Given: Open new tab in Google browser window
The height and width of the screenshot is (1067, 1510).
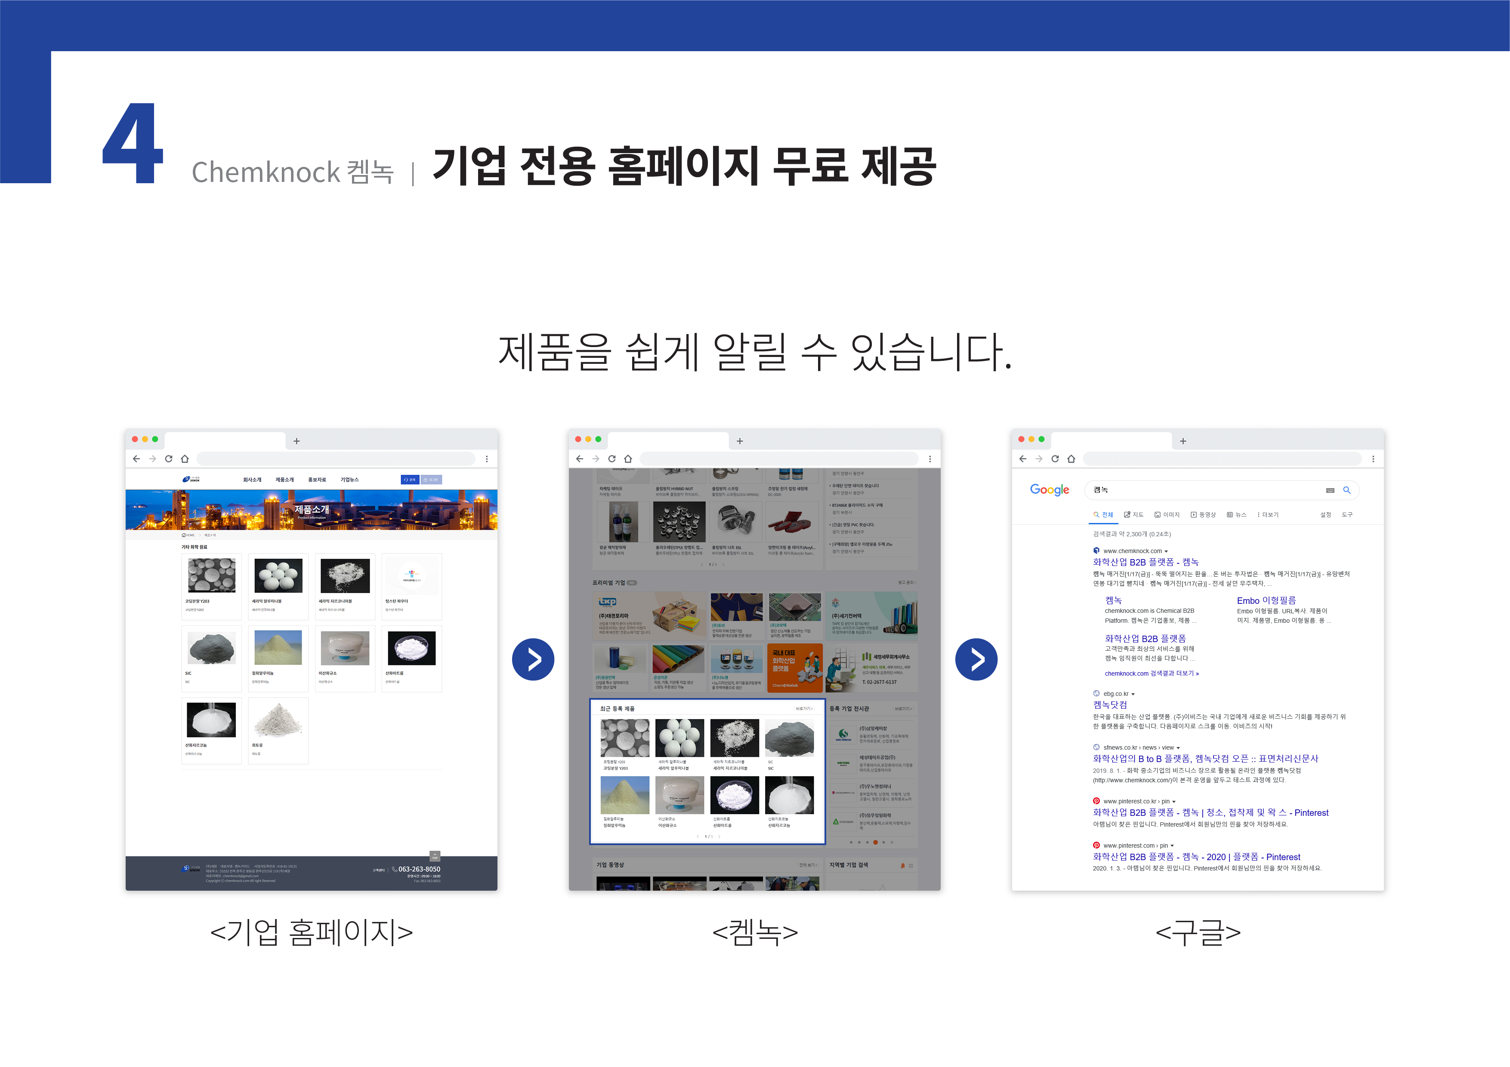Looking at the screenshot, I should (x=1183, y=441).
